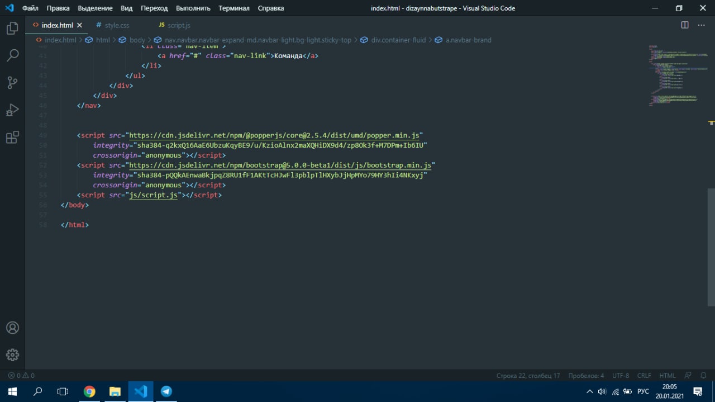Open the network icon in tray

coord(615,391)
